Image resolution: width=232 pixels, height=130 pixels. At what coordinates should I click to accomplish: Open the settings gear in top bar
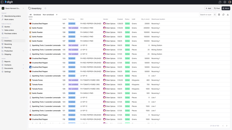pos(225,2)
